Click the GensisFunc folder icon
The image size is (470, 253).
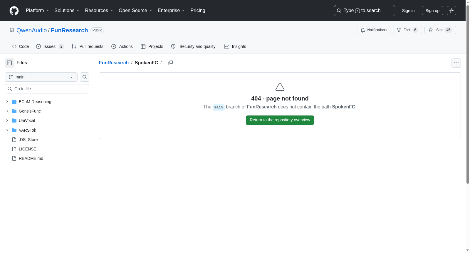click(14, 111)
